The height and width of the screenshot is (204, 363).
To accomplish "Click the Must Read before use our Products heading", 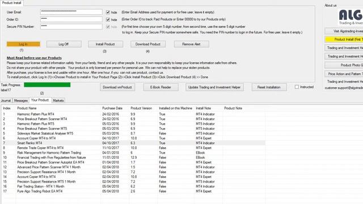I will pyautogui.click(x=34, y=58).
